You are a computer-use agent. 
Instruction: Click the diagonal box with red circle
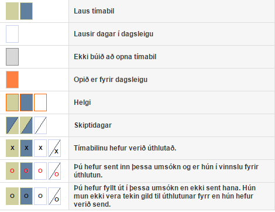[x=54, y=171]
